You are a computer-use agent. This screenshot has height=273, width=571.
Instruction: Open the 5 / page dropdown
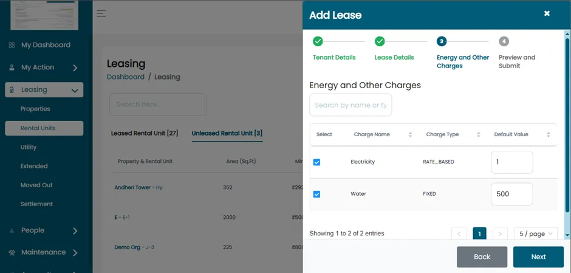[x=536, y=234]
